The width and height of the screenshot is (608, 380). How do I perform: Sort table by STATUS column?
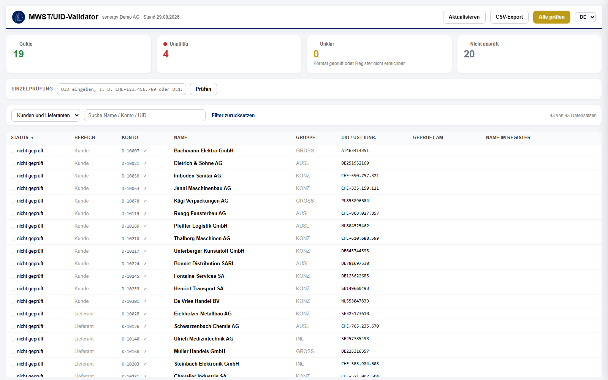coord(22,138)
